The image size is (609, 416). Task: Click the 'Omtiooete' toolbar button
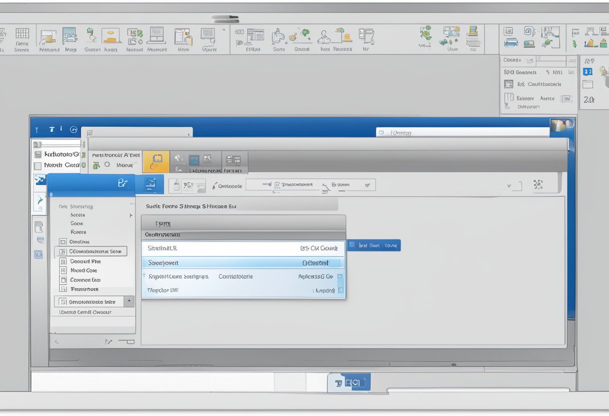point(228,186)
